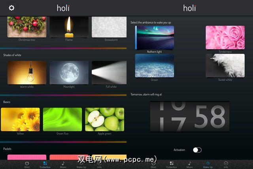Choose the Snowstorm ambiance

click(x=109, y=27)
